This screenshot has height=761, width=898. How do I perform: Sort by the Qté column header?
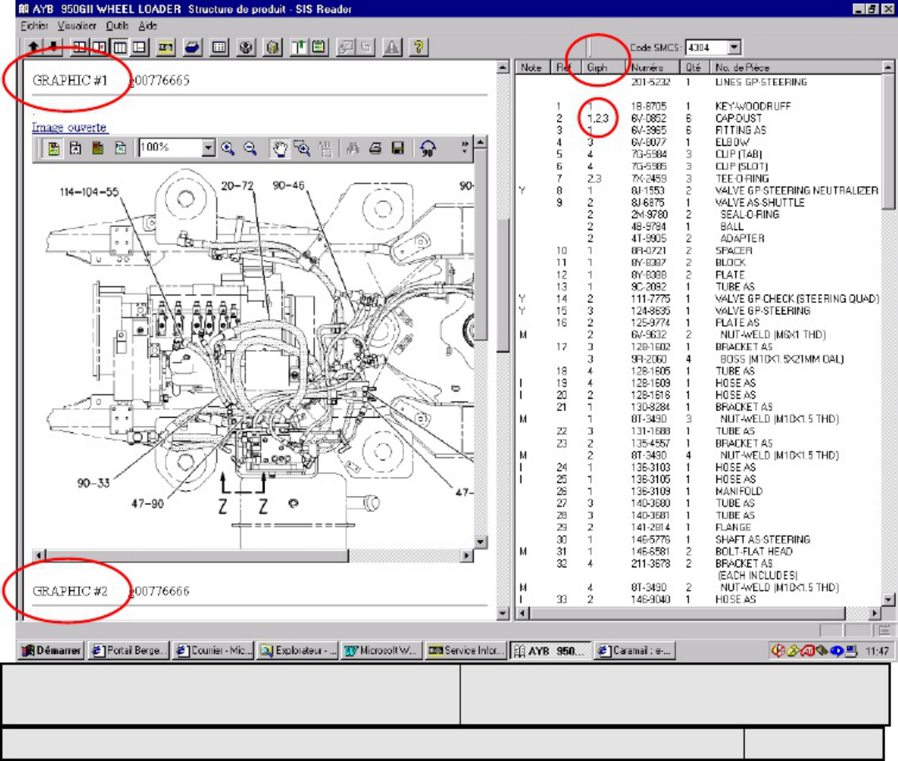(694, 67)
